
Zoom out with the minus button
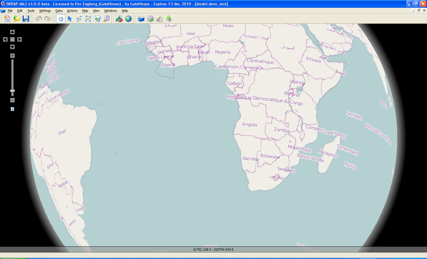pyautogui.click(x=12, y=100)
